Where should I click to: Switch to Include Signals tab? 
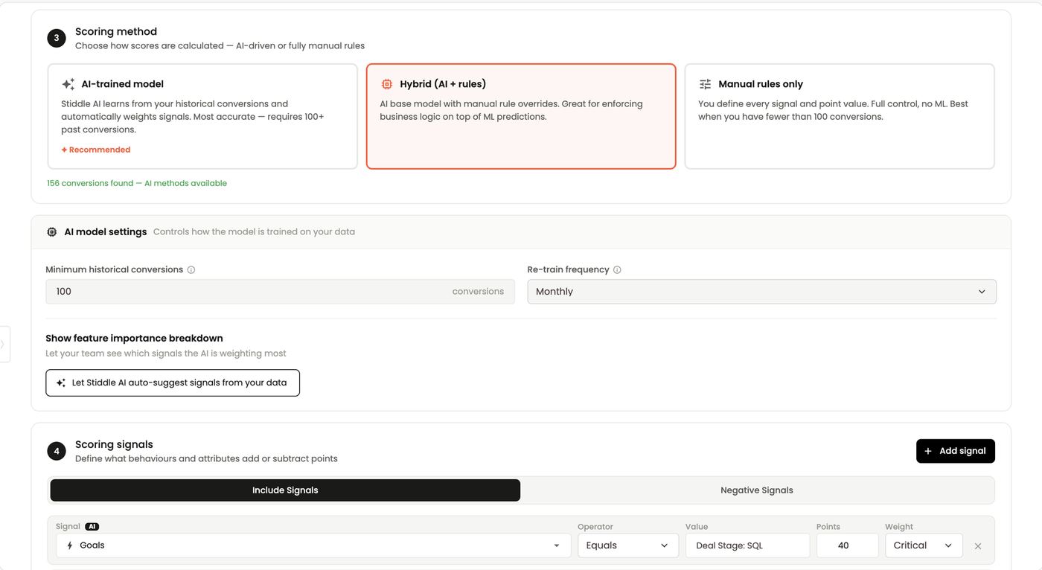pos(285,490)
